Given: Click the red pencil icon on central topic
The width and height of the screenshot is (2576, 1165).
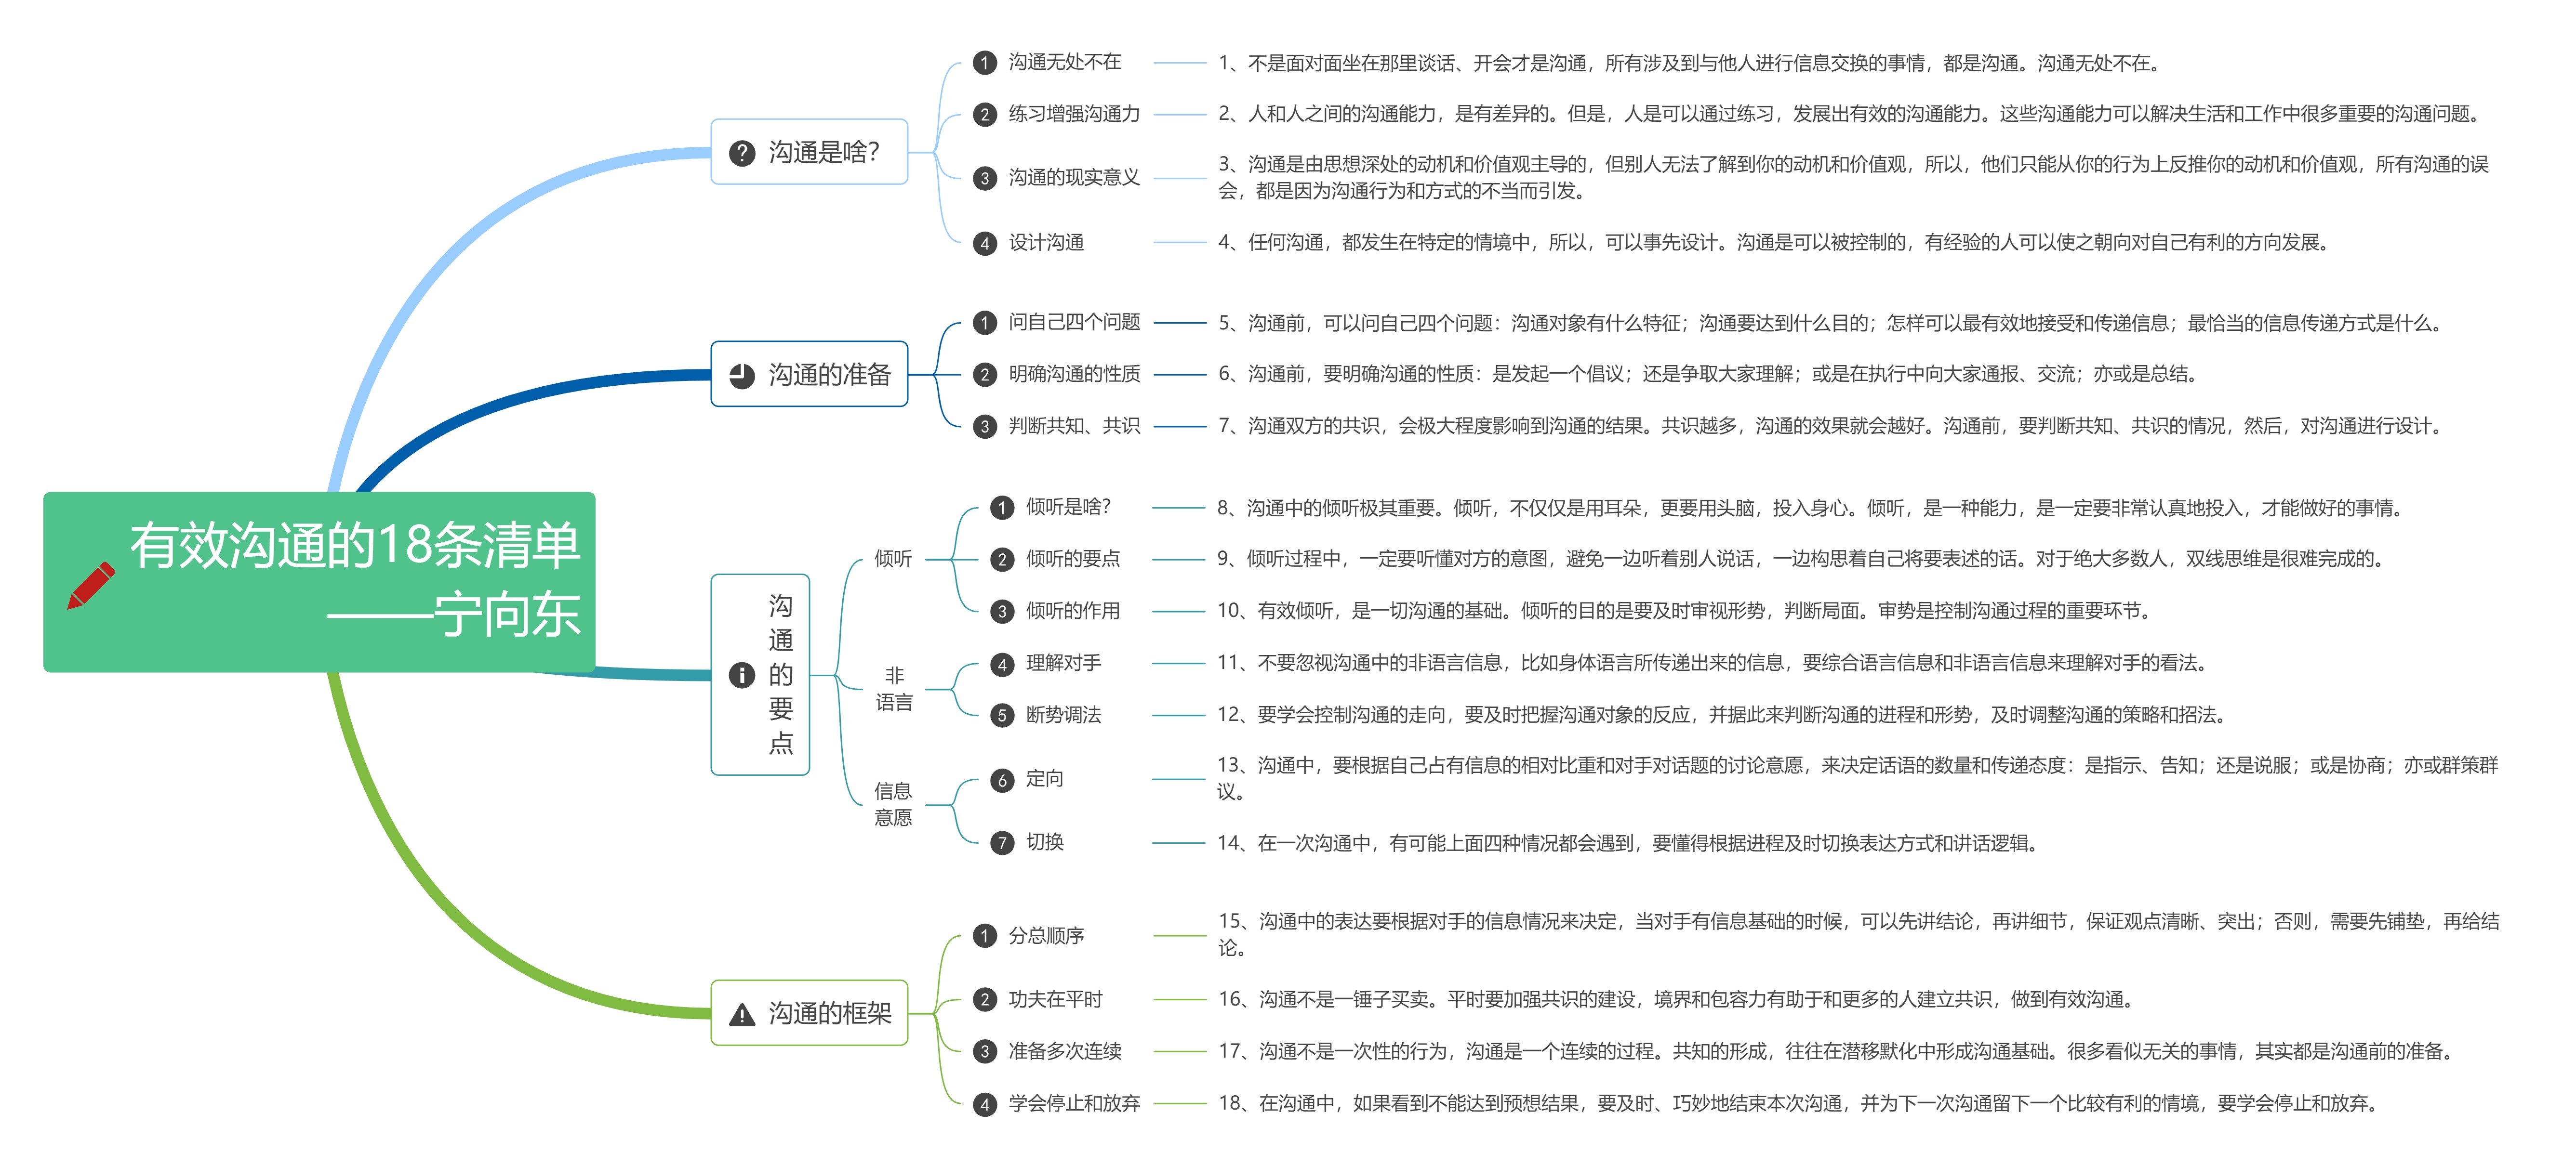Looking at the screenshot, I should click(x=90, y=586).
